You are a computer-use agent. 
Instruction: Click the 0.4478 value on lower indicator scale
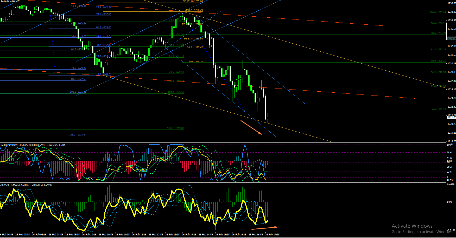click(451, 185)
